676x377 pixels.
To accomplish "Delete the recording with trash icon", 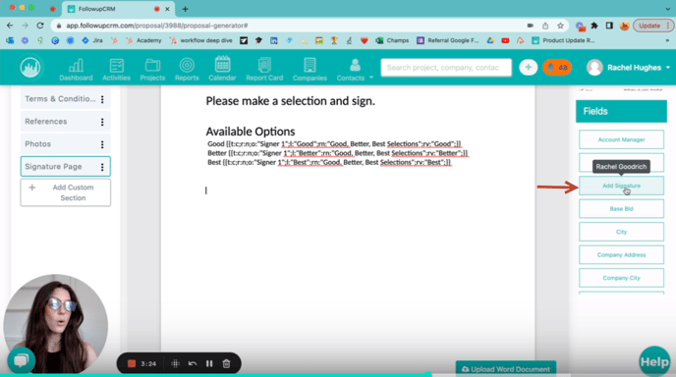I will click(x=226, y=363).
